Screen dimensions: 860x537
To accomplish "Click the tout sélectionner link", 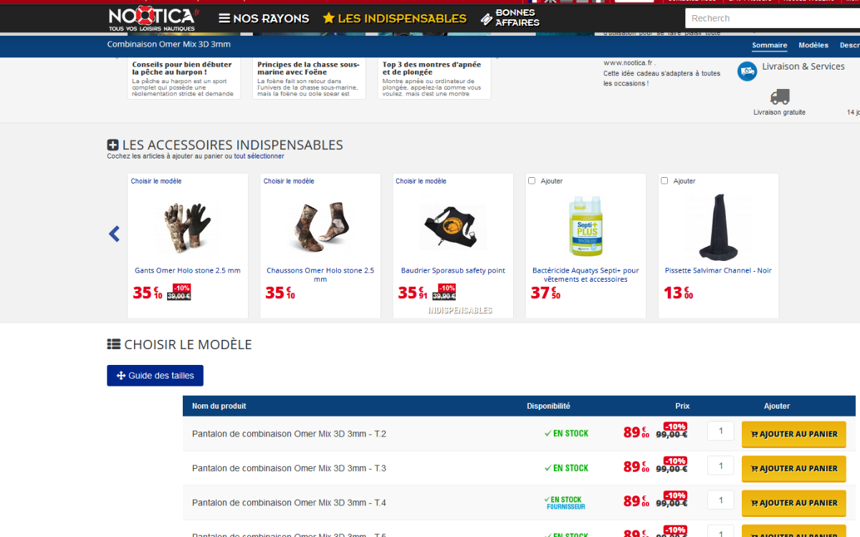I will (259, 156).
